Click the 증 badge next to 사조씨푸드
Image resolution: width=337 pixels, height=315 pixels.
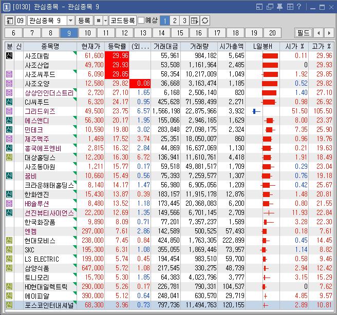click(x=9, y=74)
